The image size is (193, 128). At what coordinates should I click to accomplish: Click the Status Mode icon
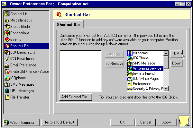coord(7,27)
